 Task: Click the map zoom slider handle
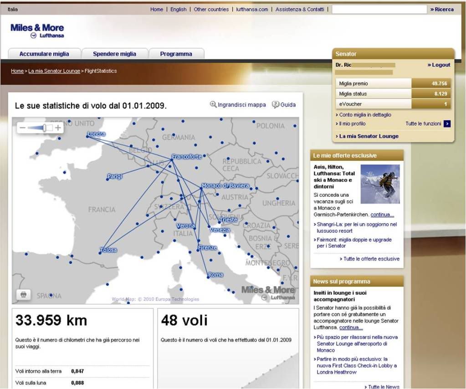click(x=44, y=128)
